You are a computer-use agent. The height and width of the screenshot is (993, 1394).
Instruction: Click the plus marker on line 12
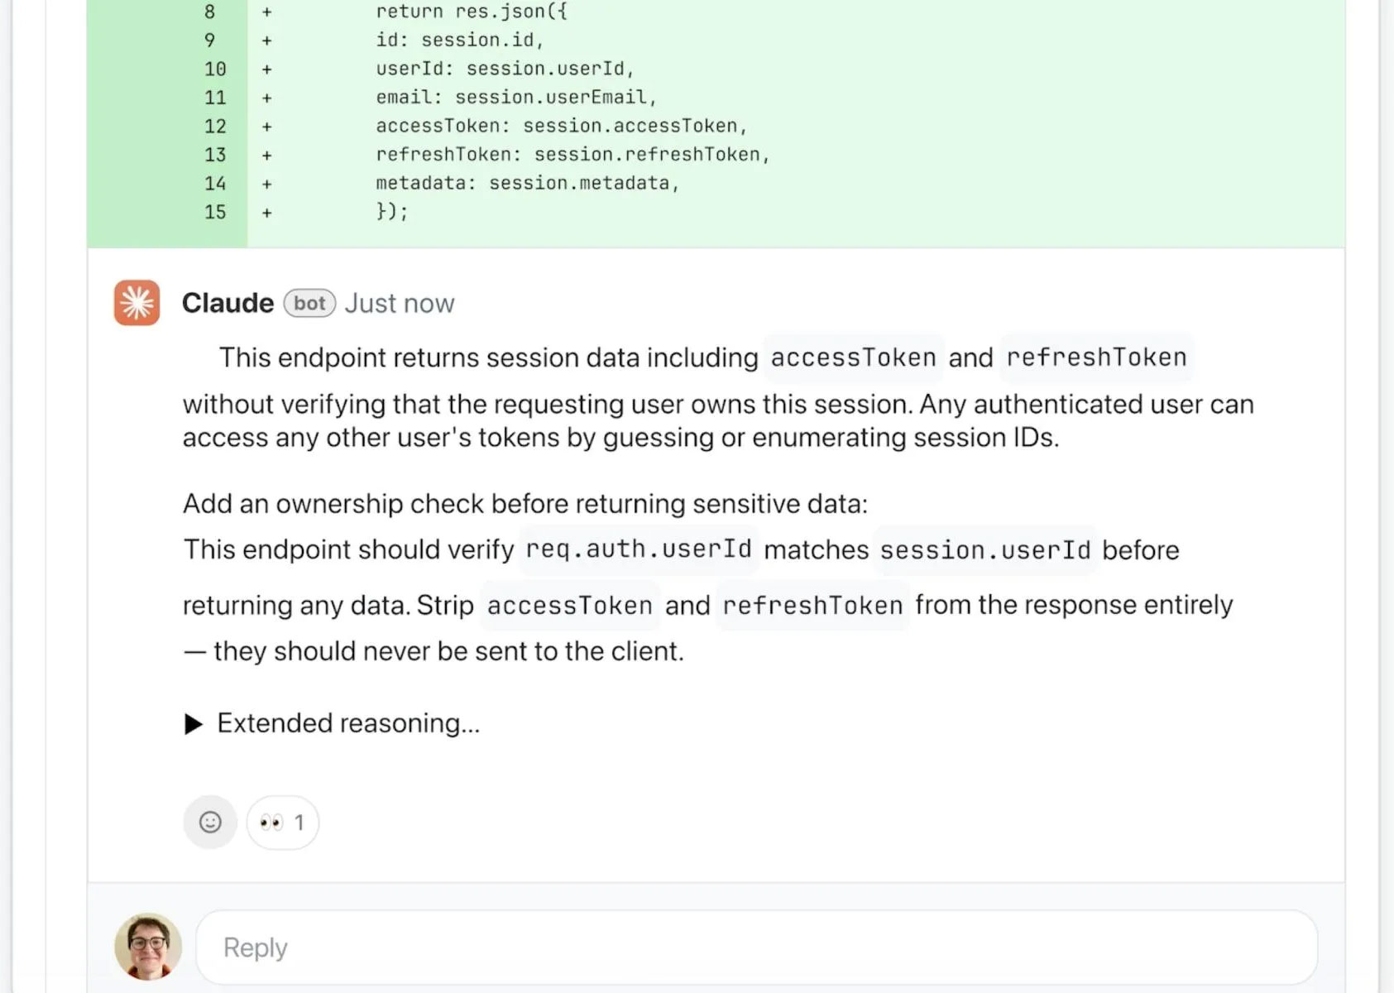(266, 126)
